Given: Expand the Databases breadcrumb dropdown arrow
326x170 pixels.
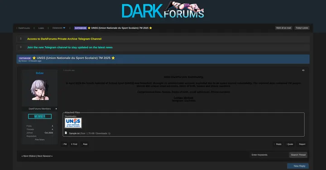Looking at the screenshot, I should point(64,28).
